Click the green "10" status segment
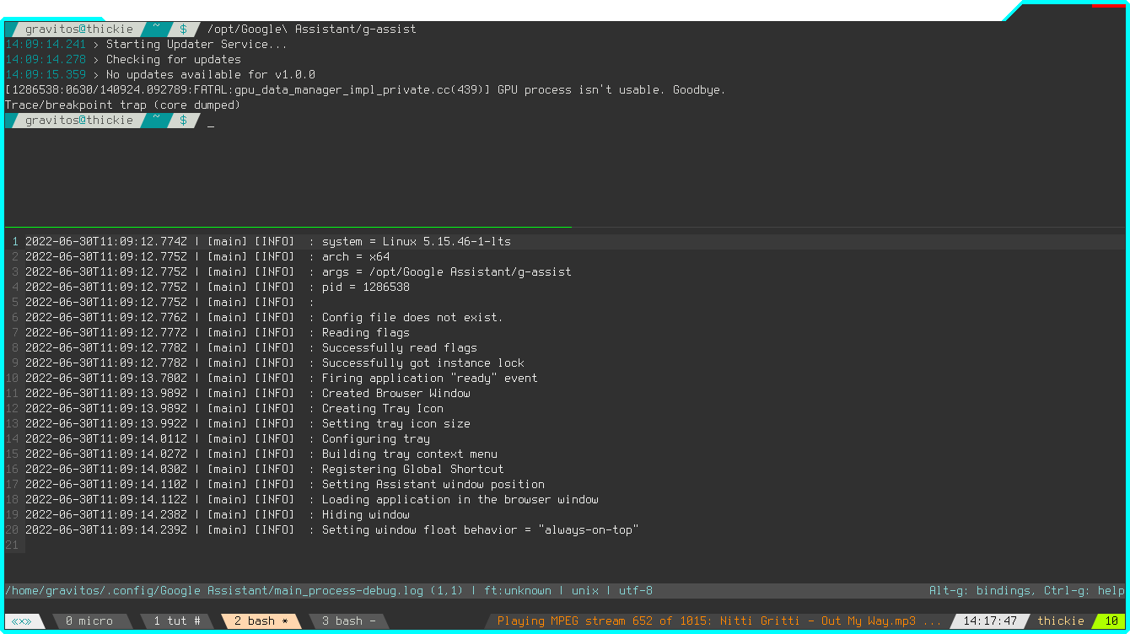This screenshot has width=1130, height=634. (x=1111, y=621)
